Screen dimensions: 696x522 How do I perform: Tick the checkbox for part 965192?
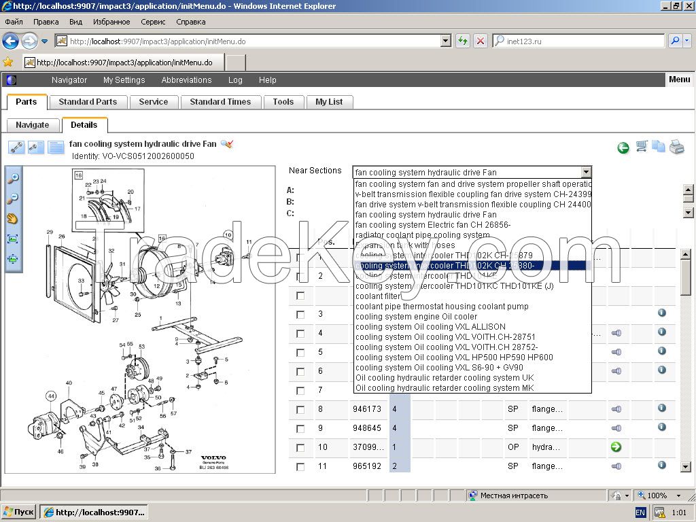point(300,467)
